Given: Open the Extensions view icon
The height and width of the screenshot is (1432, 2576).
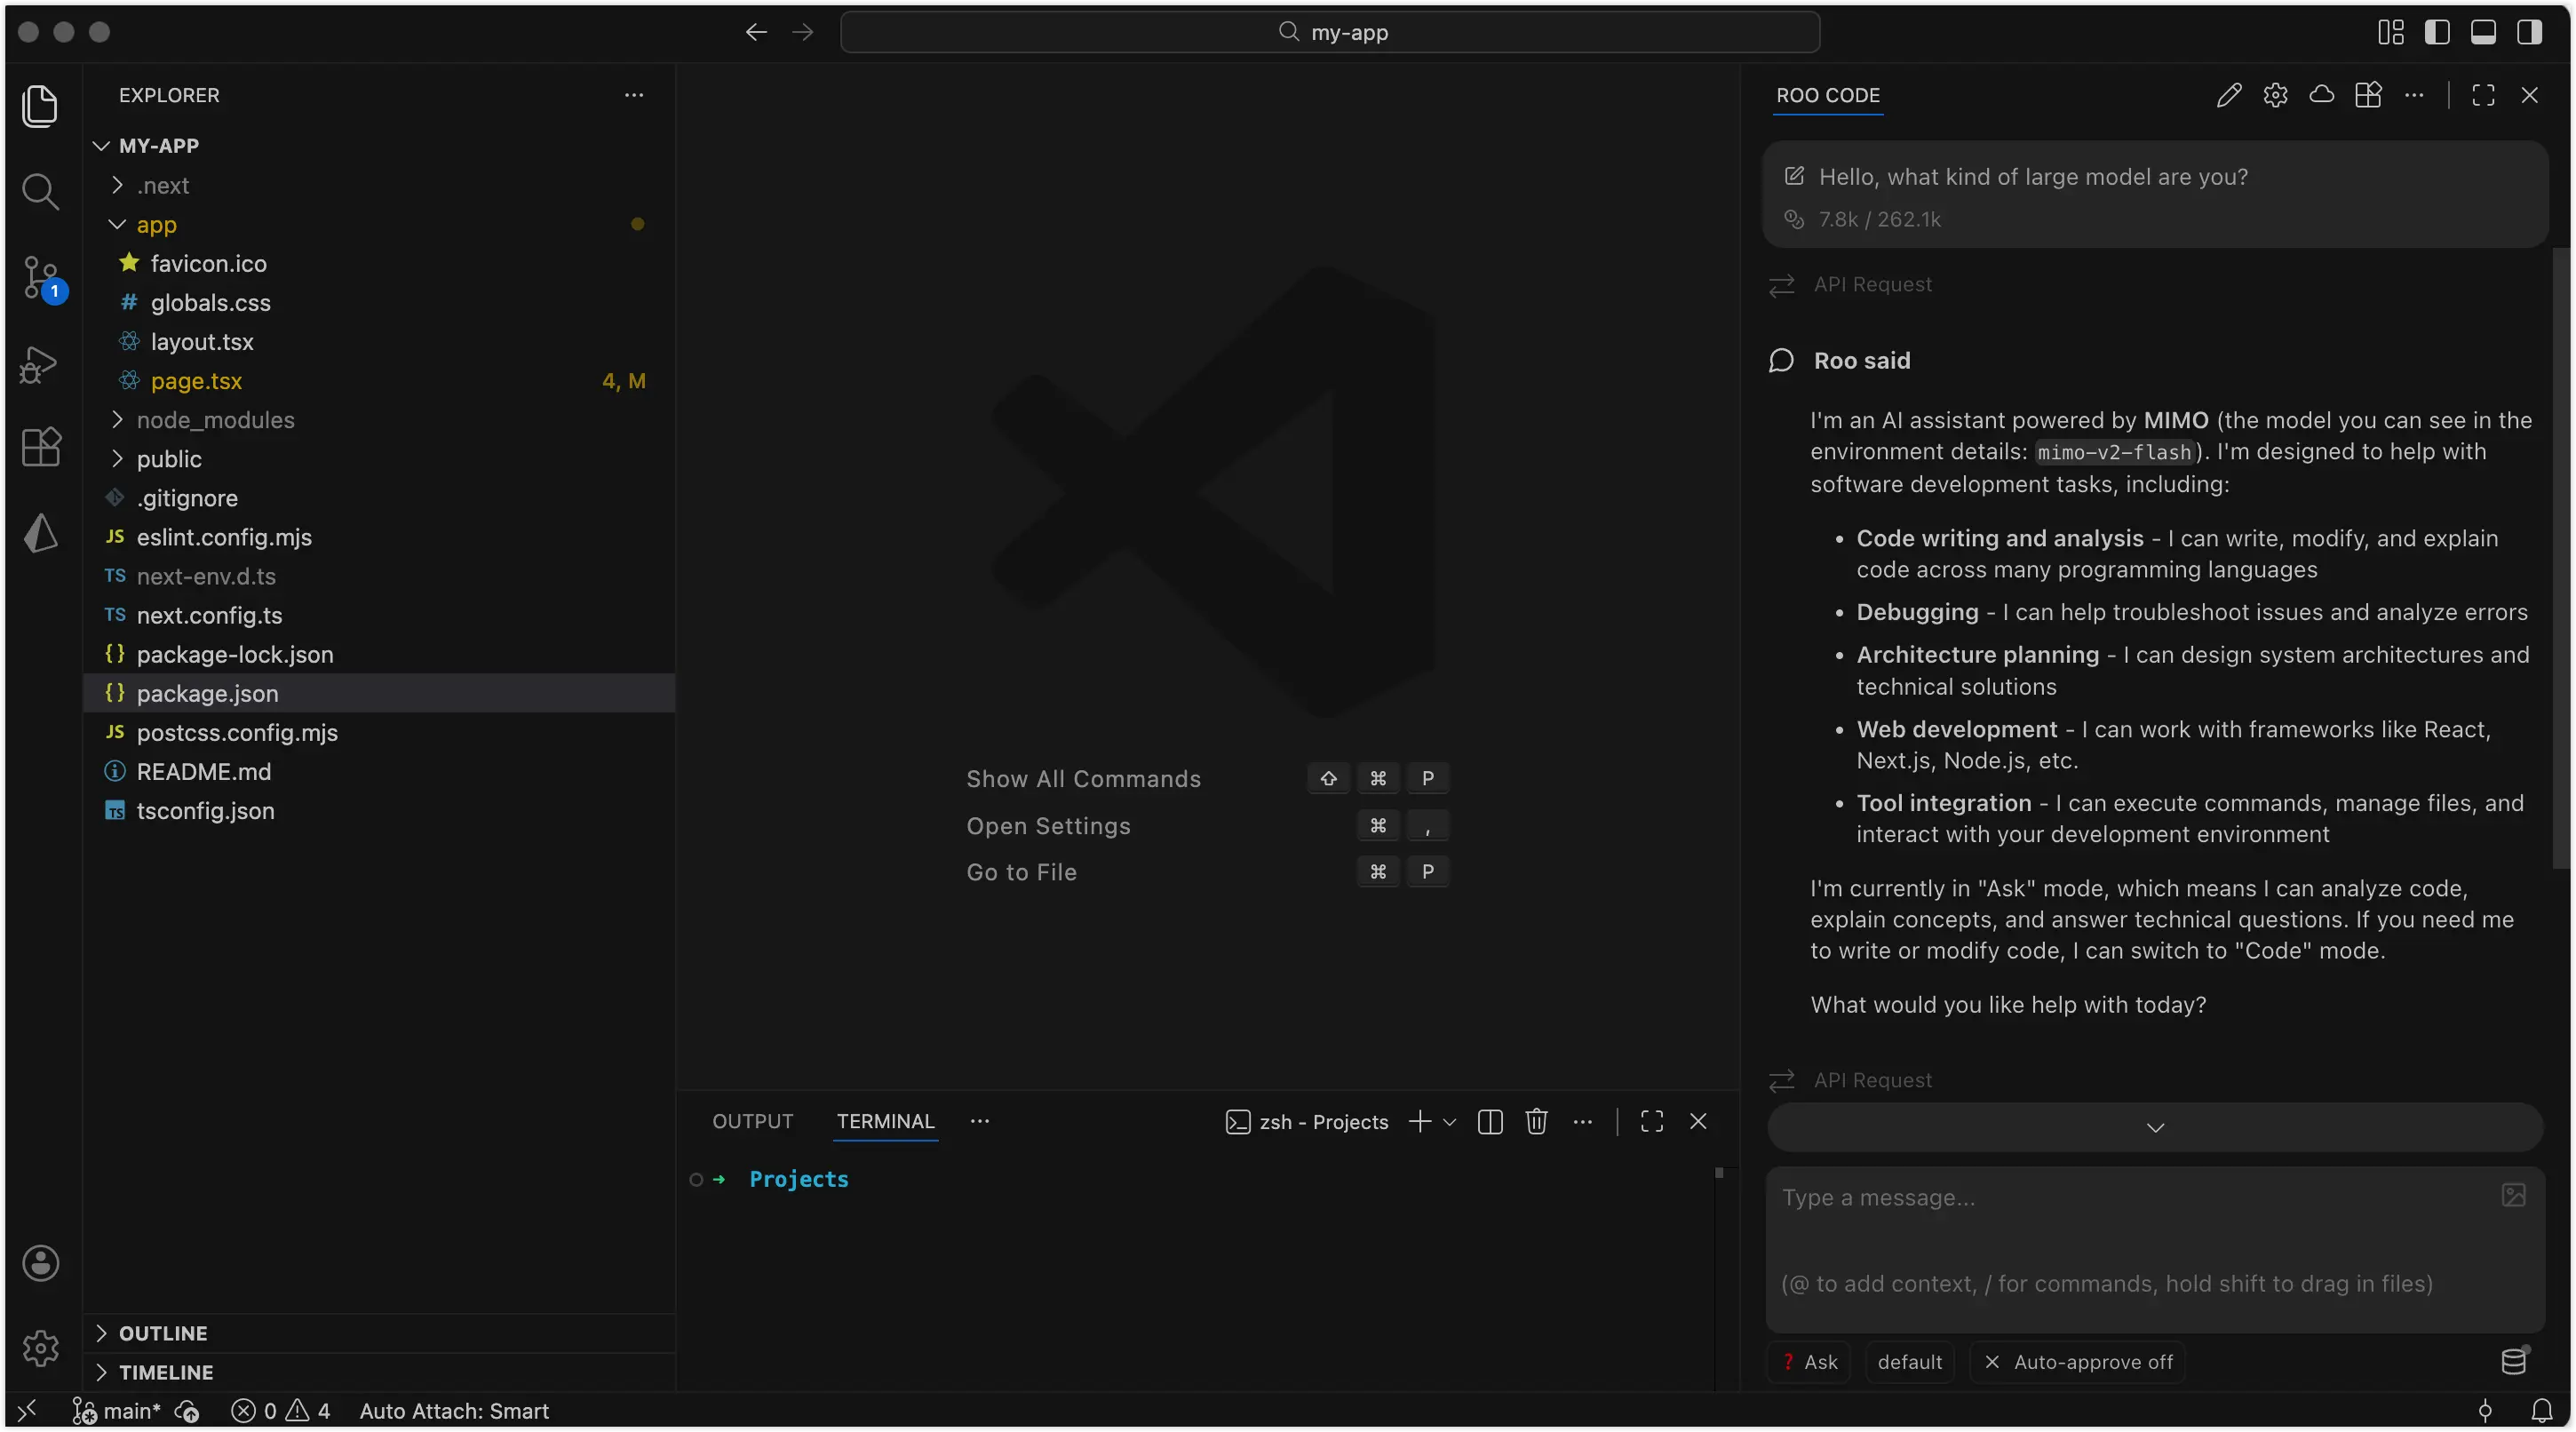Looking at the screenshot, I should (x=40, y=446).
